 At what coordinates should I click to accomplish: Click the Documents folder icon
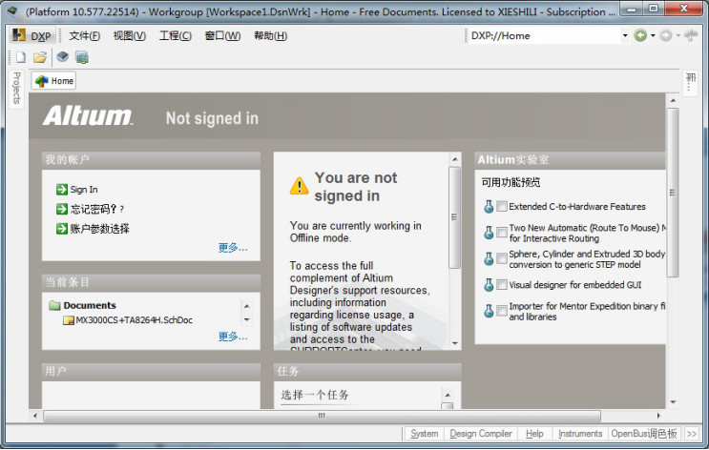click(54, 305)
